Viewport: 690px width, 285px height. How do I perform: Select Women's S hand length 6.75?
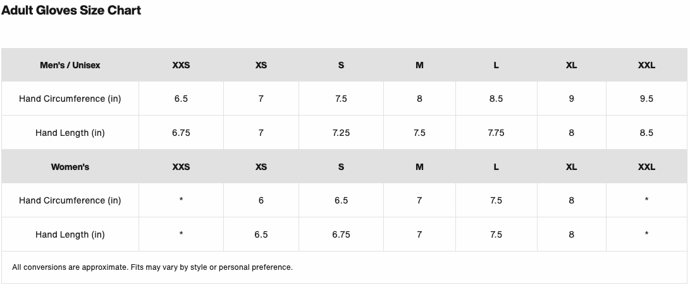[x=341, y=235]
